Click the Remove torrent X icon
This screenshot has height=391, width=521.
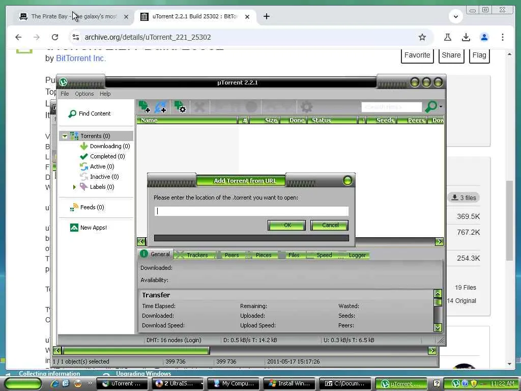point(199,107)
